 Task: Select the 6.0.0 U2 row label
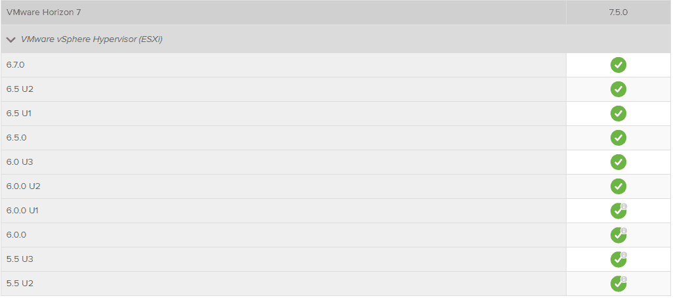[23, 186]
